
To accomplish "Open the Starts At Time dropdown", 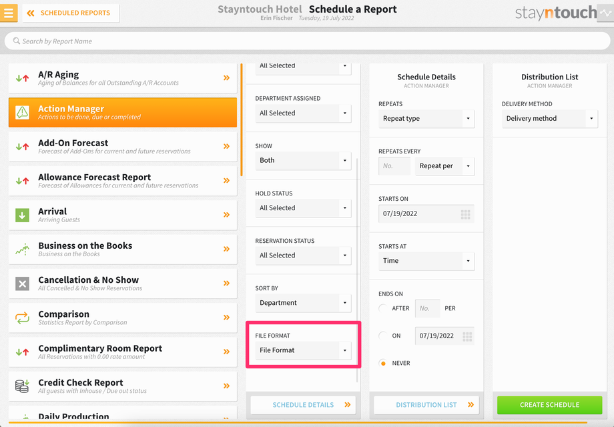I will [426, 261].
